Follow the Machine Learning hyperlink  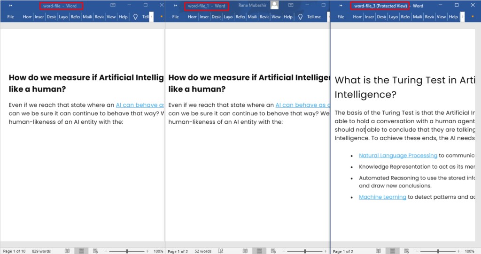point(382,197)
